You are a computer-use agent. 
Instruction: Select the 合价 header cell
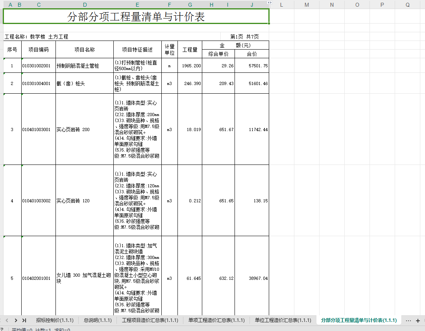(x=252, y=54)
